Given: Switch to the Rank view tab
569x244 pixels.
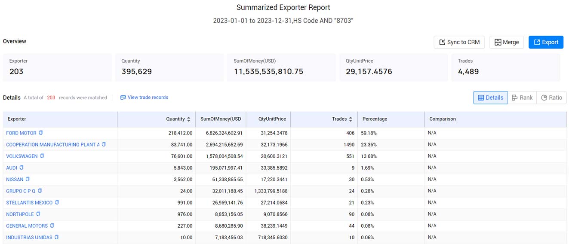Looking at the screenshot, I should click(x=522, y=98).
